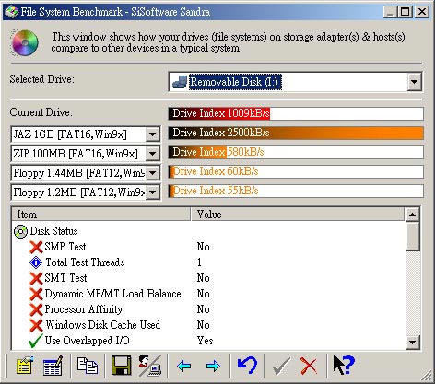Save results with the floppy disk icon
This screenshot has width=435, height=384.
point(121,365)
